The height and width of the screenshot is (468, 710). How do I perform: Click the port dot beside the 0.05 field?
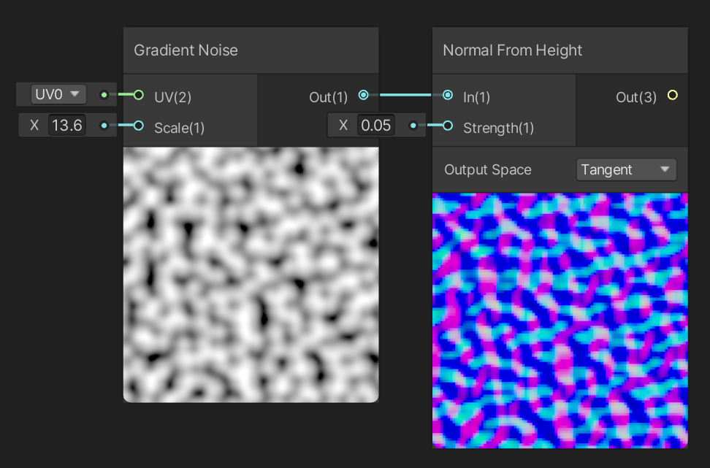point(413,125)
